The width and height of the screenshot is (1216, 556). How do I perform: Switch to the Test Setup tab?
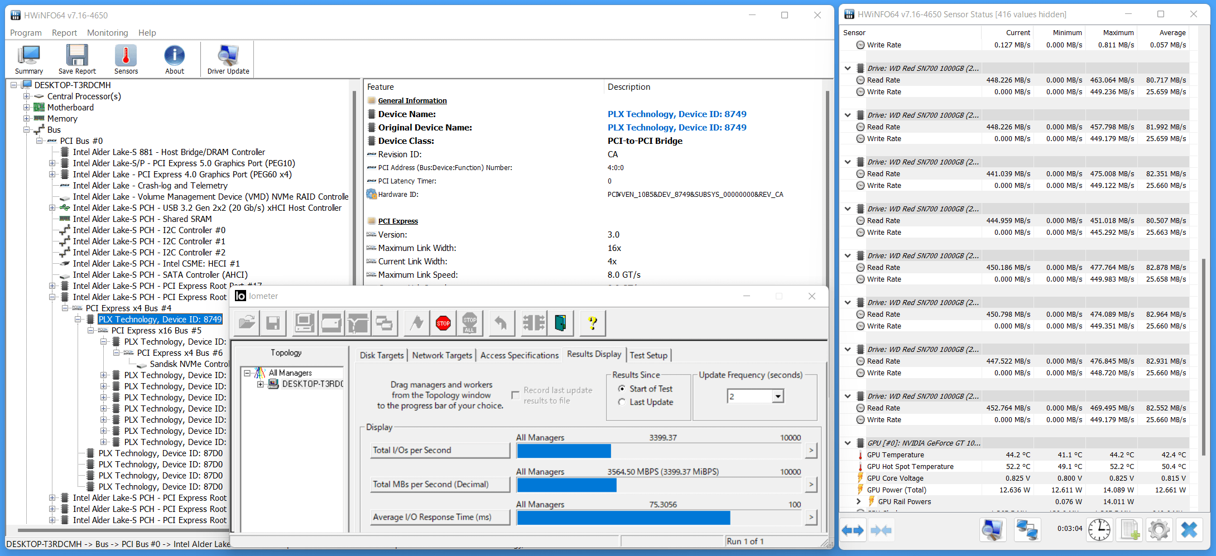click(x=648, y=355)
